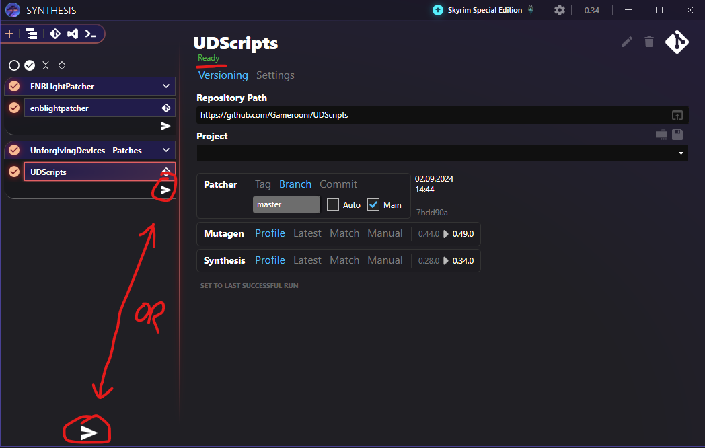705x448 pixels.
Task: Click the Ready status text
Action: [x=209, y=58]
